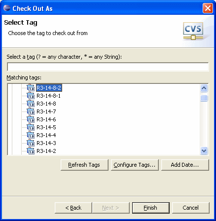Click version tag icon beside R3-14-8-2
The height and width of the screenshot is (221, 216).
[31, 88]
